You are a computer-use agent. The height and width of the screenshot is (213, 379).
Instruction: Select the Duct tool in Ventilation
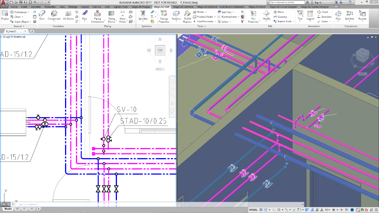tap(42, 15)
